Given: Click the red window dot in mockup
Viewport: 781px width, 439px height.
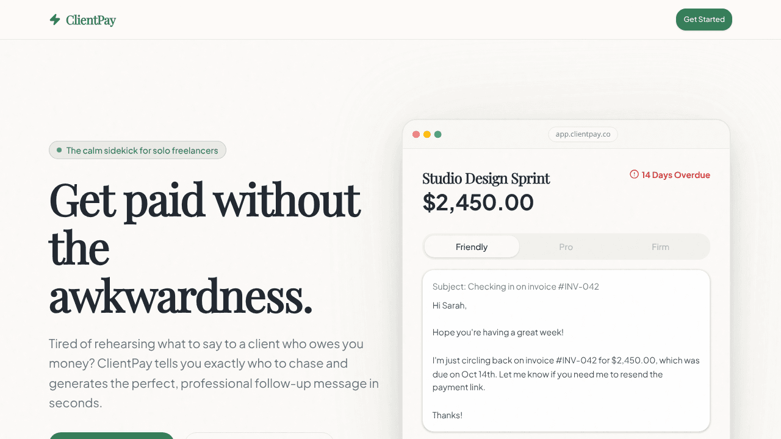Looking at the screenshot, I should tap(416, 134).
